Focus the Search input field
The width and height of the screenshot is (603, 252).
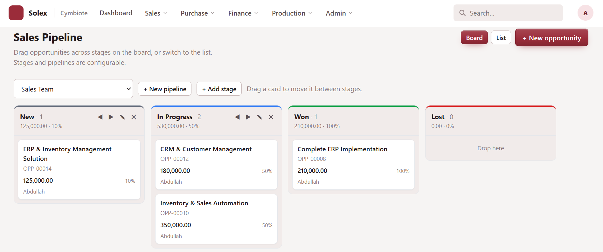pos(508,13)
